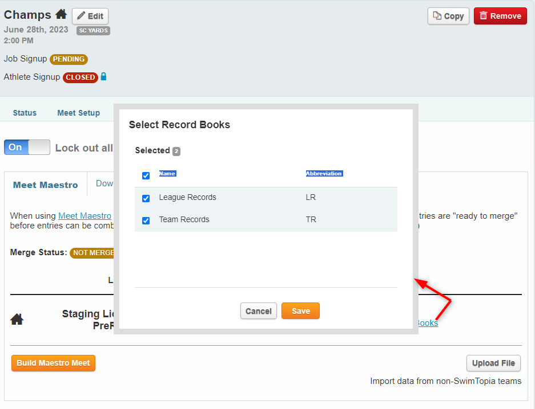The height and width of the screenshot is (409, 535).
Task: Click the Copy button
Action: pyautogui.click(x=448, y=16)
